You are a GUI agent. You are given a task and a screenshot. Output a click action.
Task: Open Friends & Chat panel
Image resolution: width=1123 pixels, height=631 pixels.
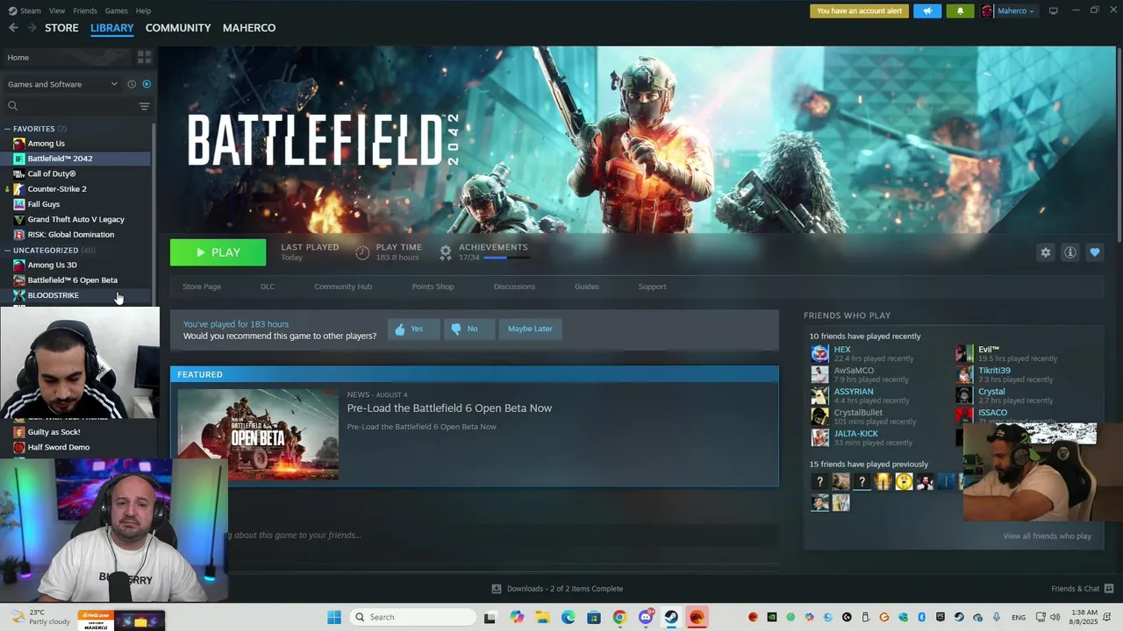1082,589
